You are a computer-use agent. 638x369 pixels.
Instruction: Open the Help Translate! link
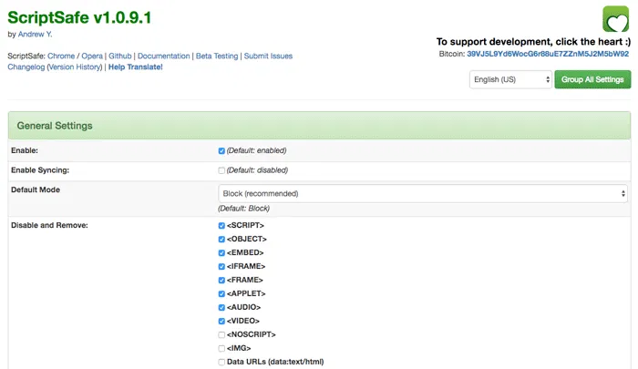click(136, 67)
